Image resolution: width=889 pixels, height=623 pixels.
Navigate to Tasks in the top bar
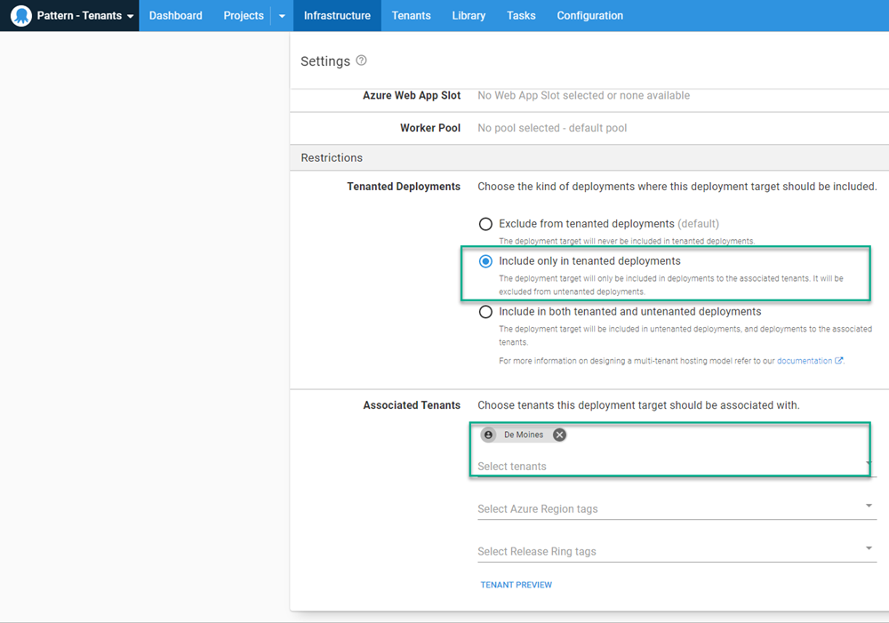coord(521,16)
